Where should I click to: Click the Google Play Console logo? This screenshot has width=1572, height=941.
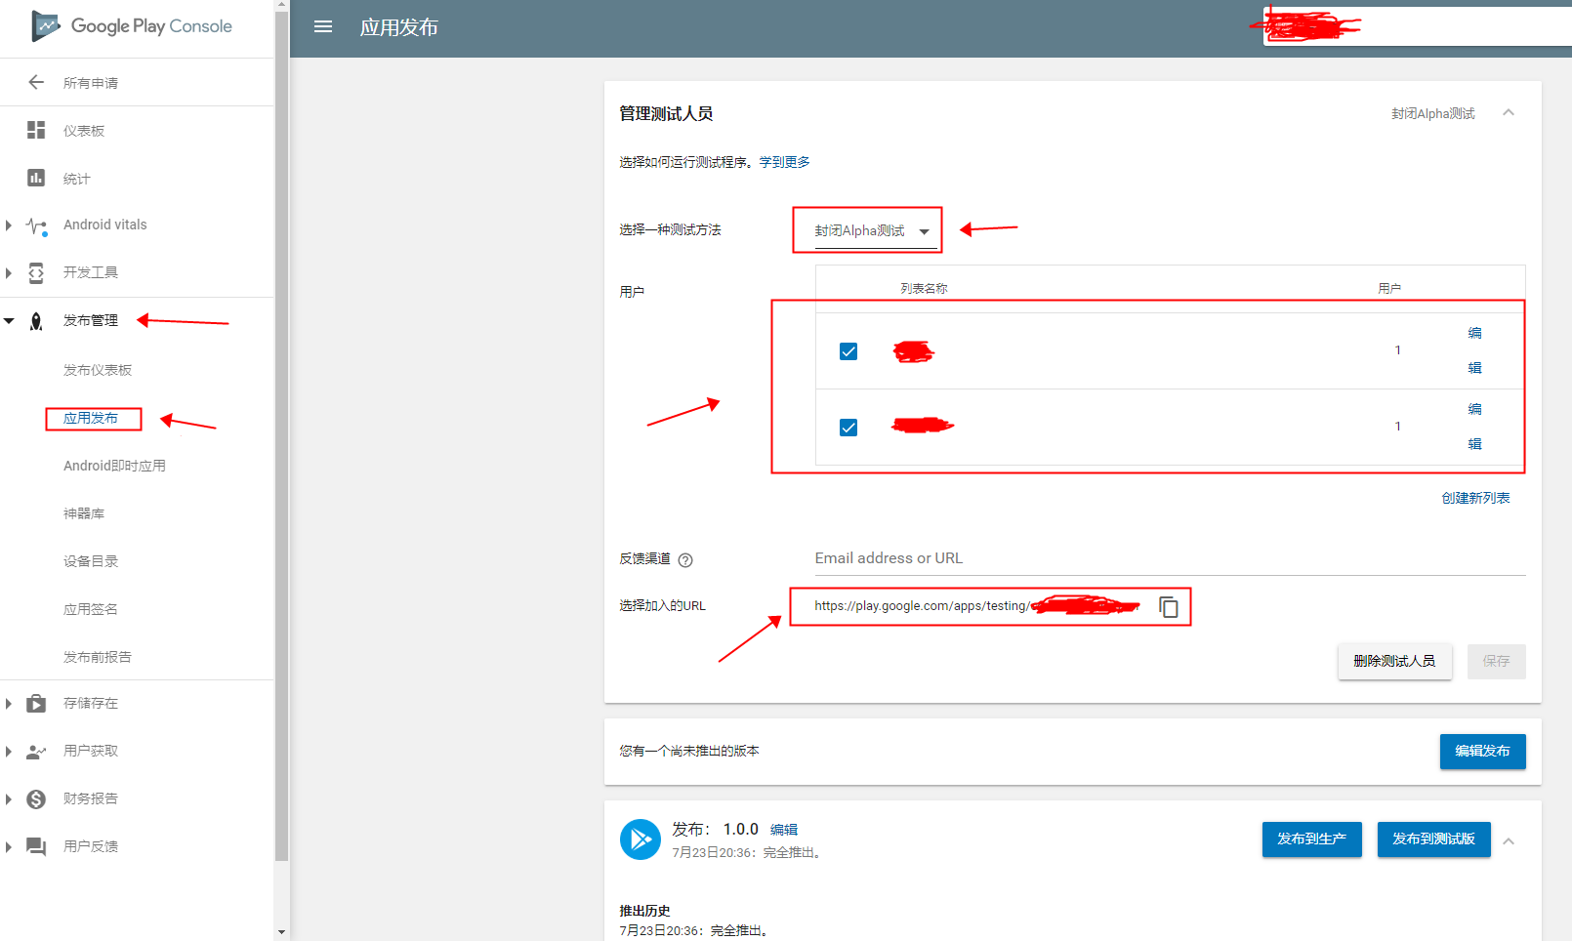(132, 26)
